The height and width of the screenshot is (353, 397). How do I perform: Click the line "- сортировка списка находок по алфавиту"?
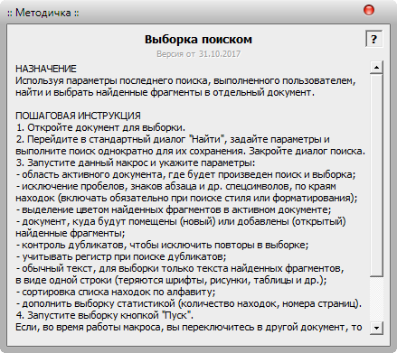(116, 292)
